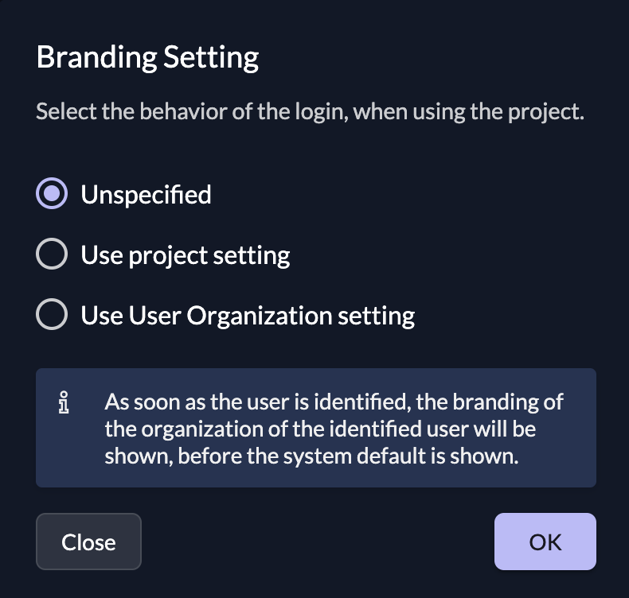Click the login behavior description text
629x598 pixels.
point(311,111)
